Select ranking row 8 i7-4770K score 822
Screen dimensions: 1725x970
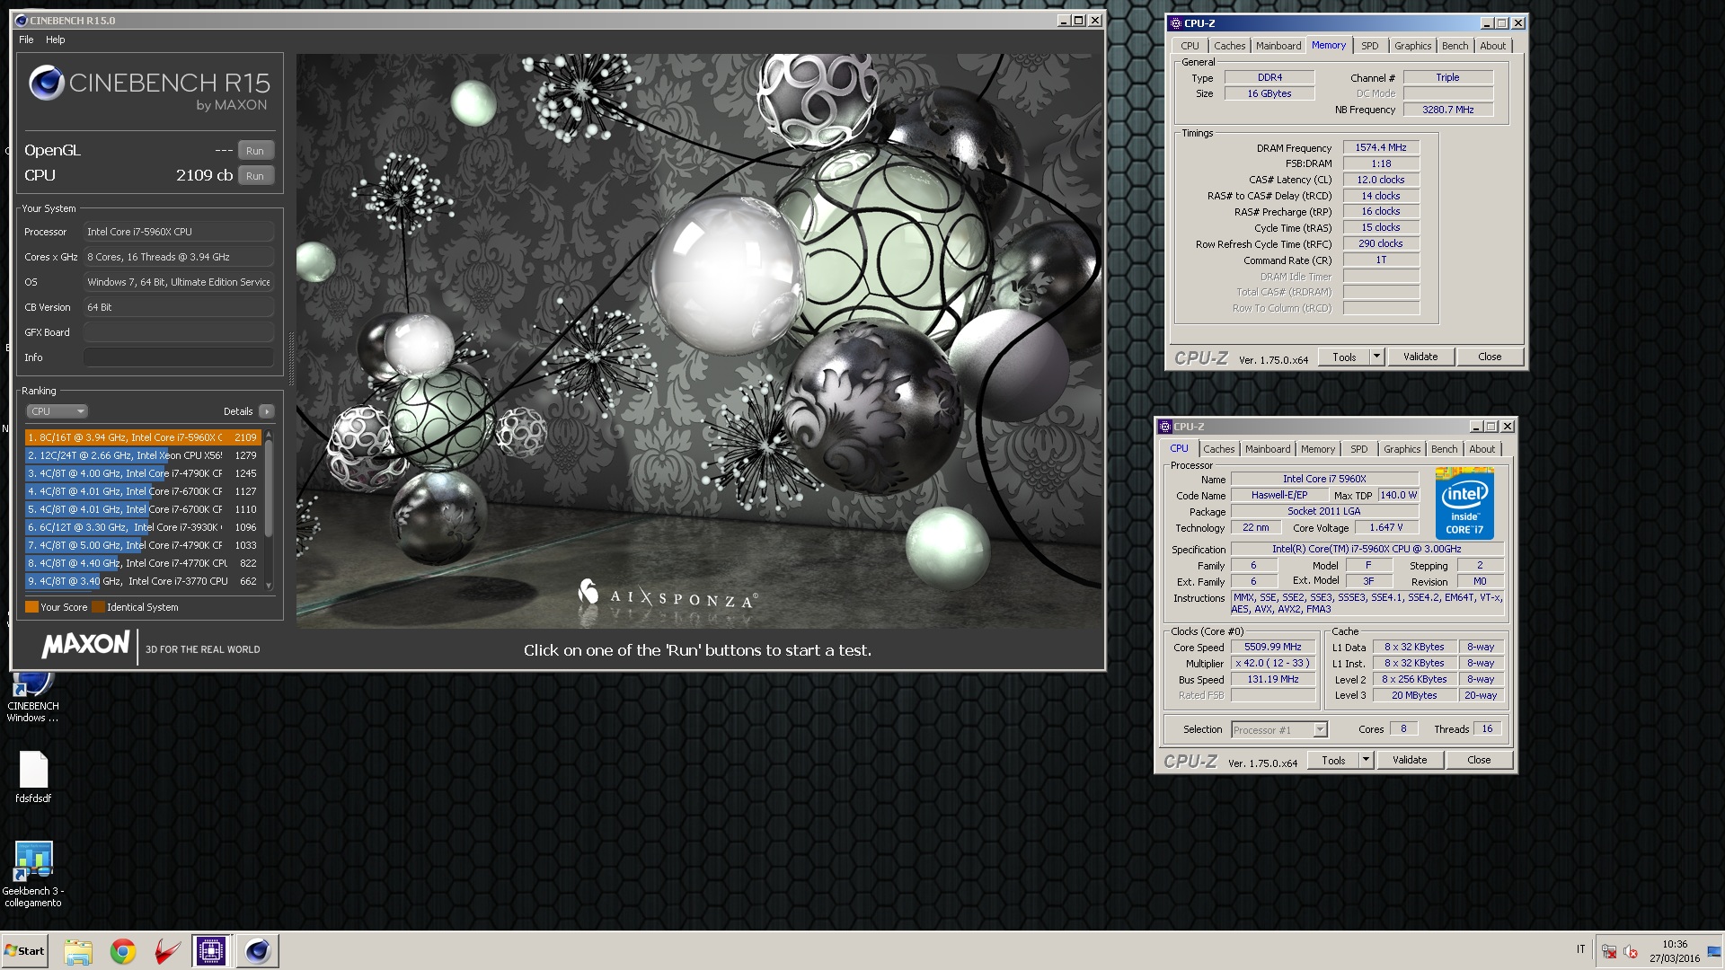(143, 563)
